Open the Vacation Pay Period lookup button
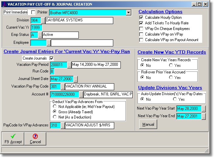The height and width of the screenshot is (158, 214). click(x=69, y=65)
